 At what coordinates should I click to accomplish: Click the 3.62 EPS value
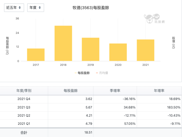[89, 99]
